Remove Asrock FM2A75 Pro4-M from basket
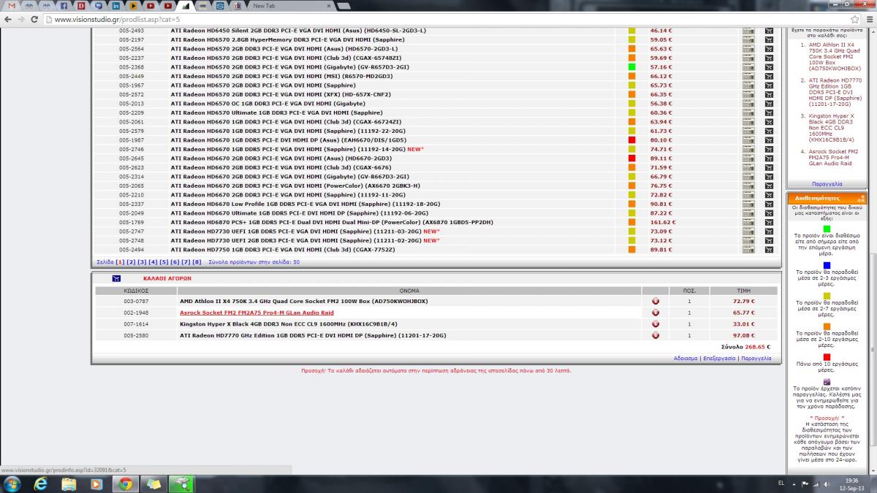The width and height of the screenshot is (877, 493). click(x=656, y=313)
